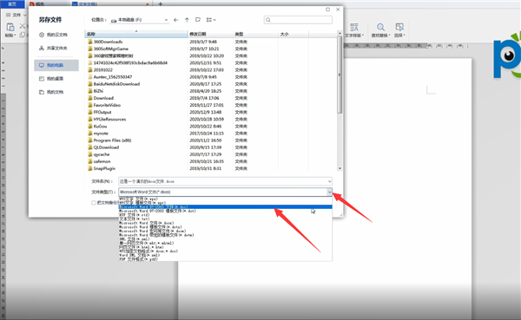521x320 pixels.
Task: Add a new tab with the plus icon
Action: click(161, 4)
